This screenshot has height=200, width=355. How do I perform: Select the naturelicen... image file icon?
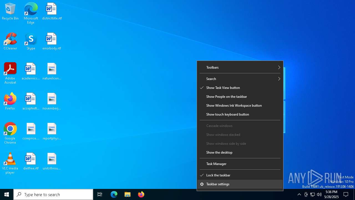[x=52, y=71]
